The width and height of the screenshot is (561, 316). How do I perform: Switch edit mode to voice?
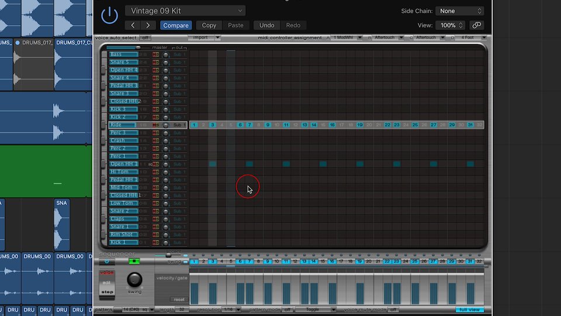point(106,273)
